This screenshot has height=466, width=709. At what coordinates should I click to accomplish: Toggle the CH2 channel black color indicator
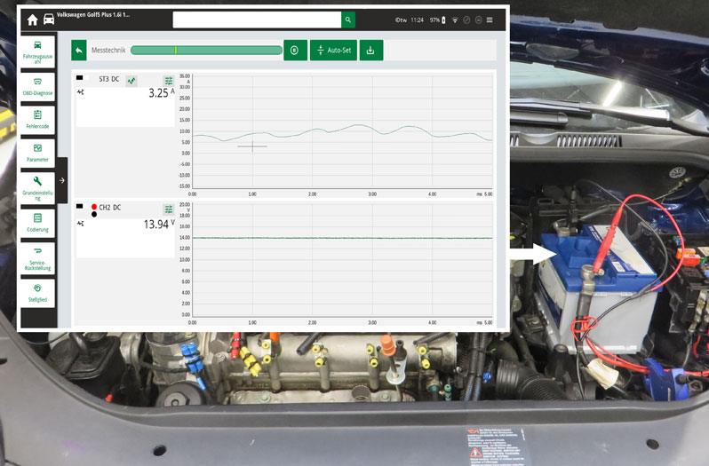point(94,215)
